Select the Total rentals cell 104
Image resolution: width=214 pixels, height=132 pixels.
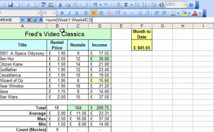(78, 108)
